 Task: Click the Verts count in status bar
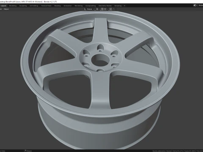pos(177,151)
